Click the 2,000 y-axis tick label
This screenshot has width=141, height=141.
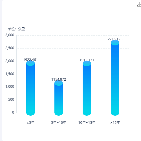10,61
